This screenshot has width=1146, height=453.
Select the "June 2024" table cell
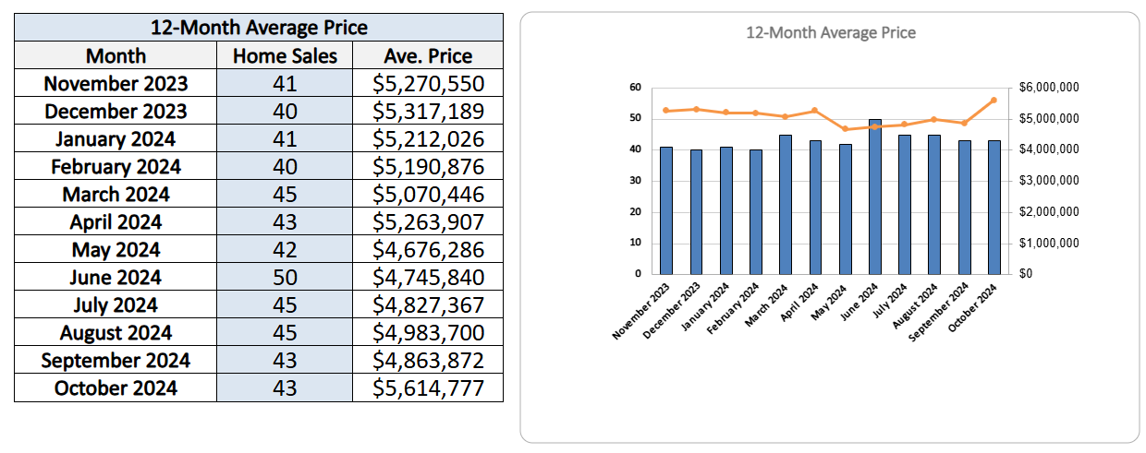tap(116, 277)
